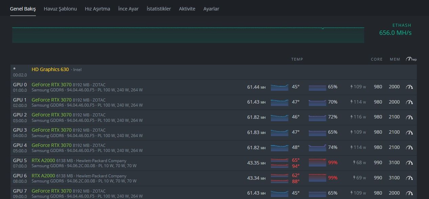Switch to the Havuz Şablonu tab
The height and width of the screenshot is (199, 429).
click(60, 9)
